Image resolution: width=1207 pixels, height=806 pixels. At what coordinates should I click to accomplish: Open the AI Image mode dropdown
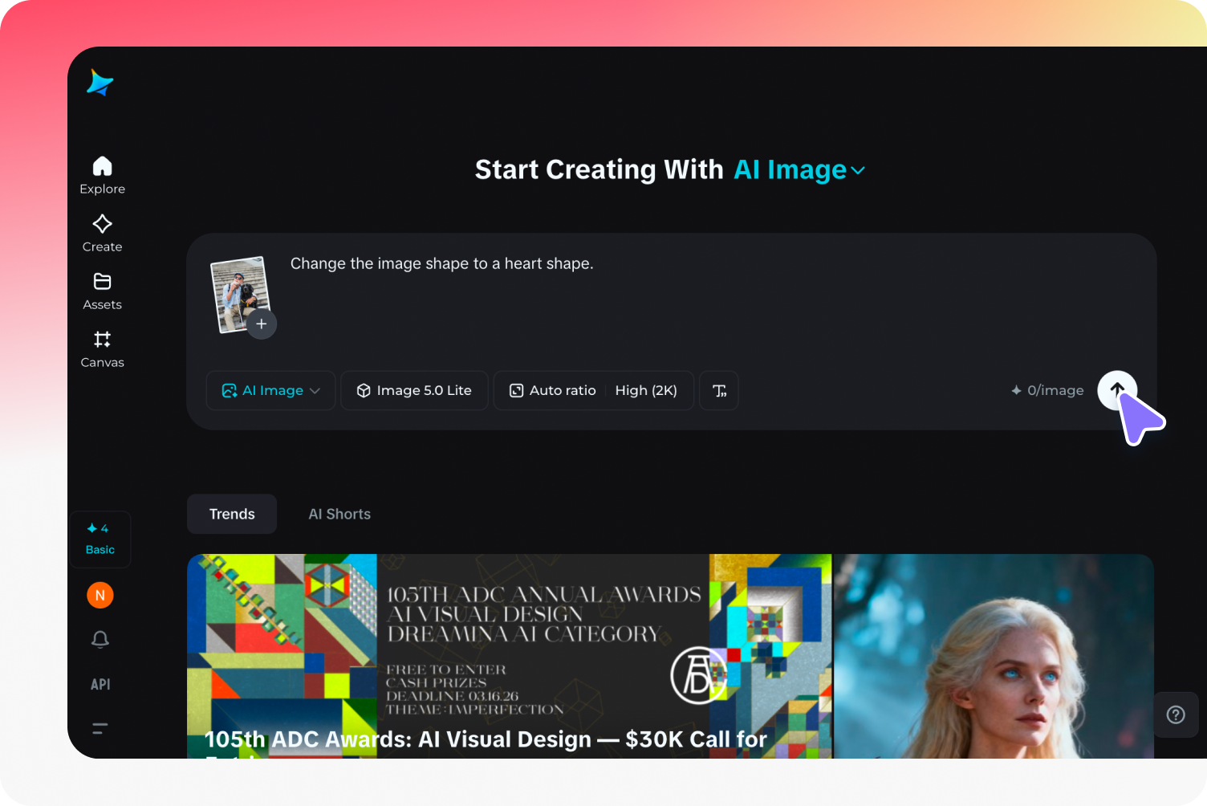[270, 390]
